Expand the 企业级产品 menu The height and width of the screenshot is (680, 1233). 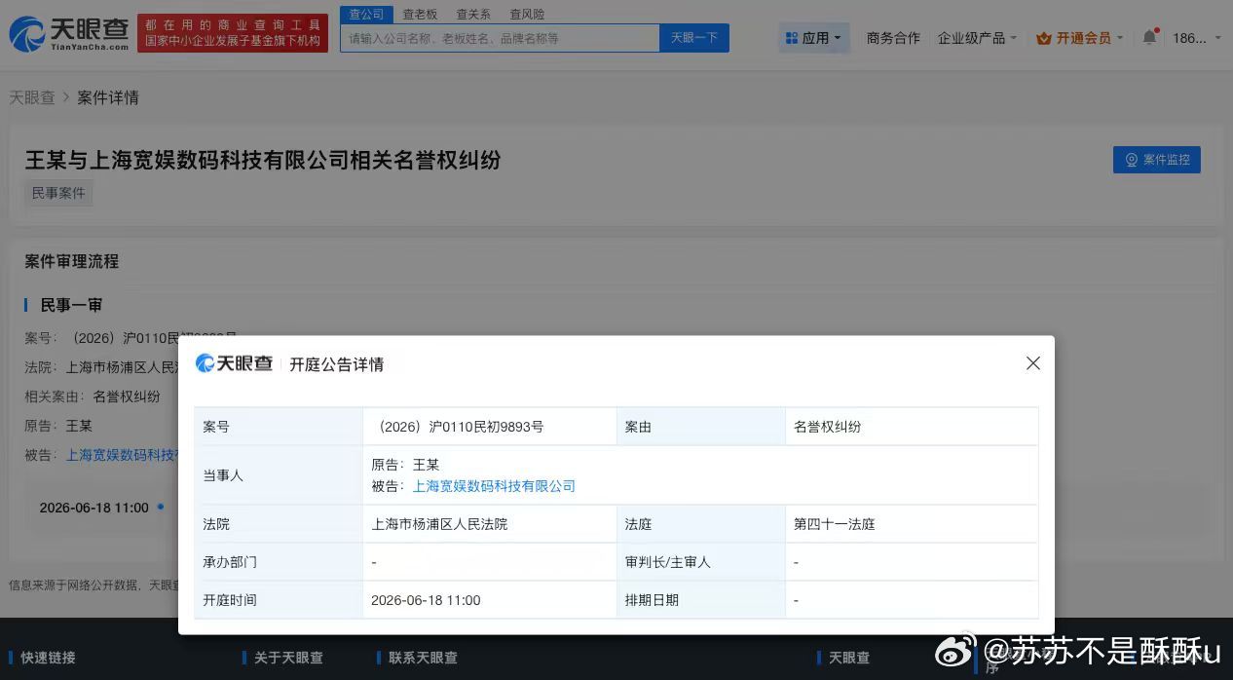977,38
